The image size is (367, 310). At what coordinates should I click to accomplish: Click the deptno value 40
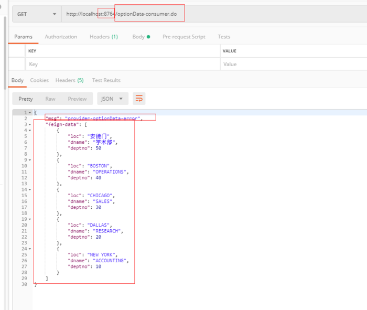(99, 178)
